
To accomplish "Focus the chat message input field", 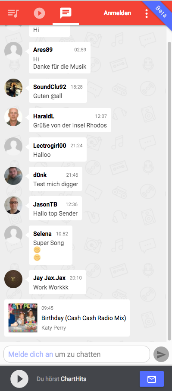I will (77, 354).
